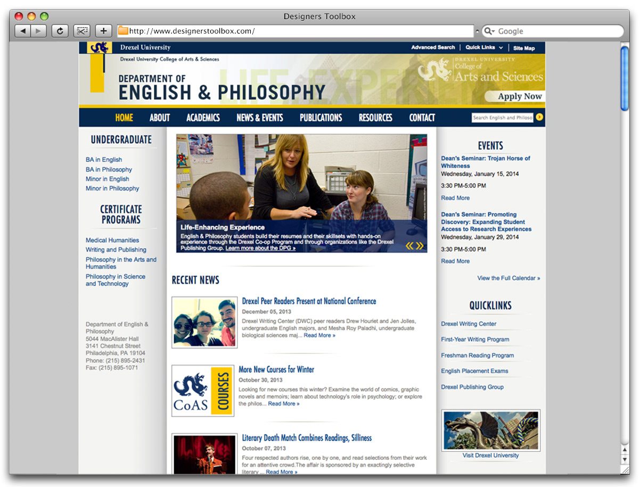Open the Peer Readers news thumbnail photo
Image resolution: width=639 pixels, height=487 pixels.
(x=204, y=323)
